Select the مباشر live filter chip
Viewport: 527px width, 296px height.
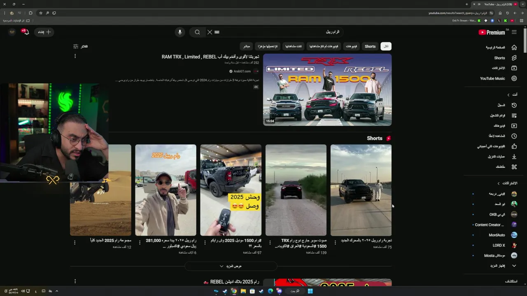coord(246,46)
